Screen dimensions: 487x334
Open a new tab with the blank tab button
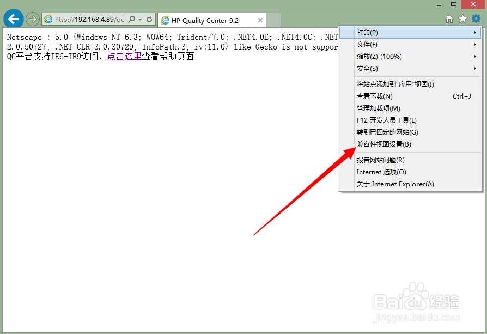coord(273,20)
